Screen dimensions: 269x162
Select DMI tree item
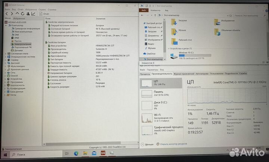[x=15, y=35]
